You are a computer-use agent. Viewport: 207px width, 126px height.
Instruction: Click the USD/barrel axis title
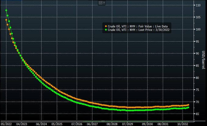point(203,60)
